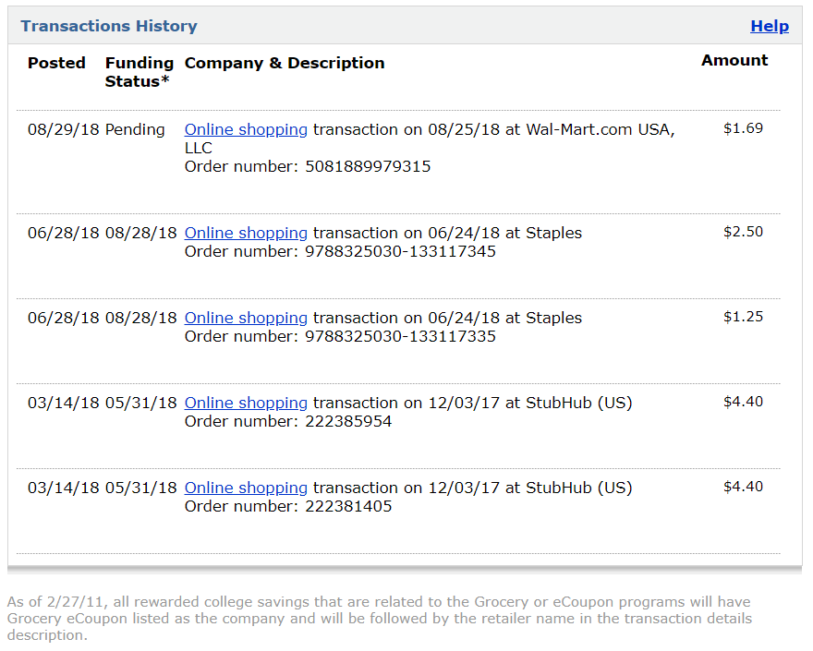Select the Transactions History title
Image resolution: width=813 pixels, height=651 pixels.
click(109, 26)
